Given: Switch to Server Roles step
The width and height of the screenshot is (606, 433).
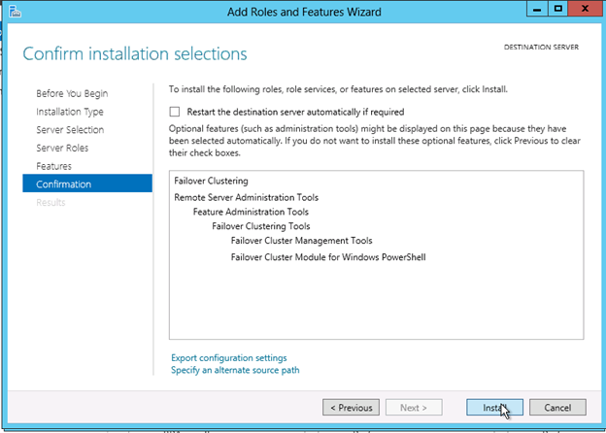Looking at the screenshot, I should [62, 148].
